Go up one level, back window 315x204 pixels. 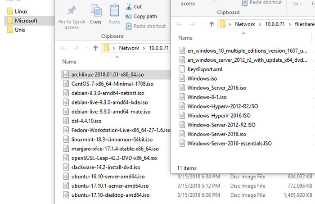coord(95,48)
